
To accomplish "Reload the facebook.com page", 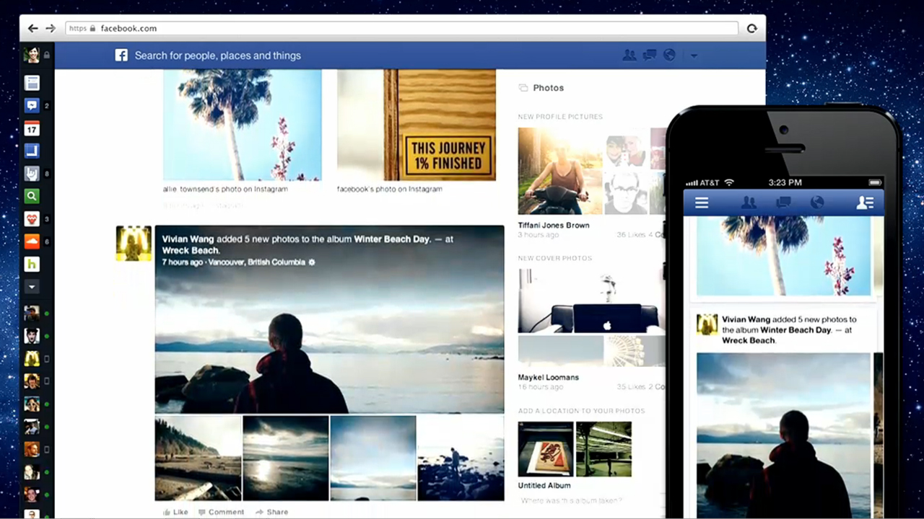I will [x=751, y=28].
